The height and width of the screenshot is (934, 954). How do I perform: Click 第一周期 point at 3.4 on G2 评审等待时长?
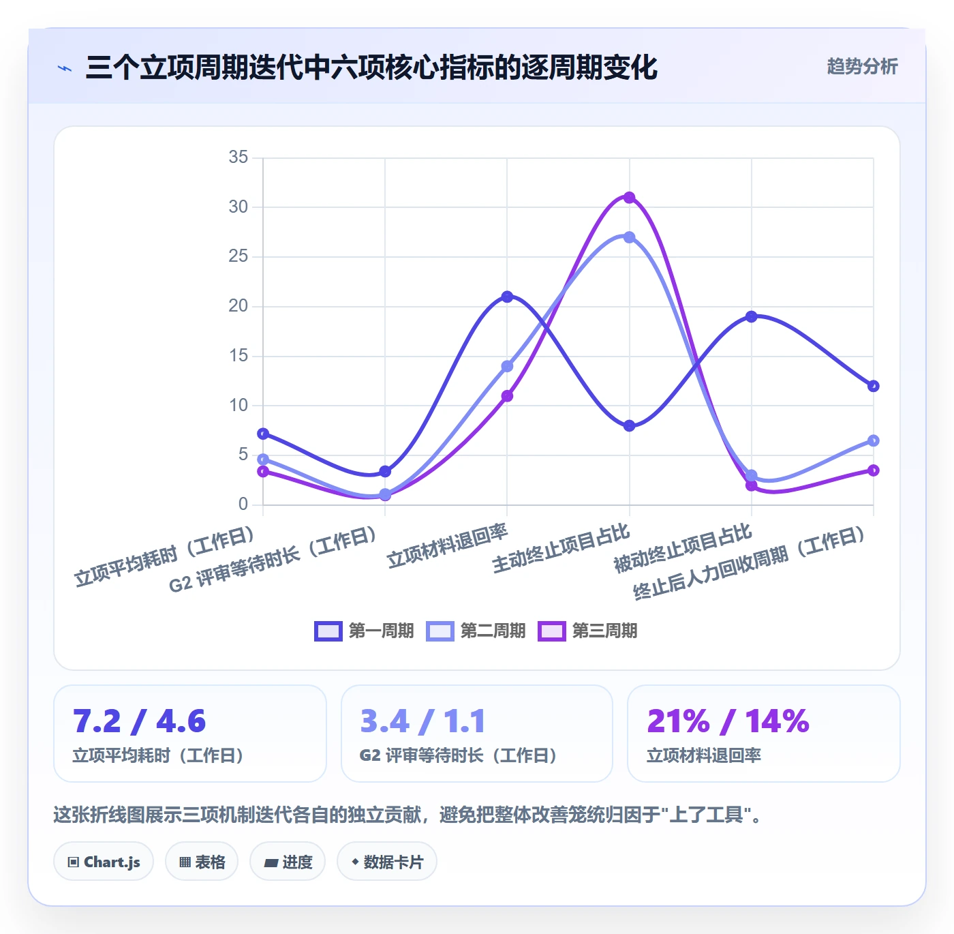point(385,471)
